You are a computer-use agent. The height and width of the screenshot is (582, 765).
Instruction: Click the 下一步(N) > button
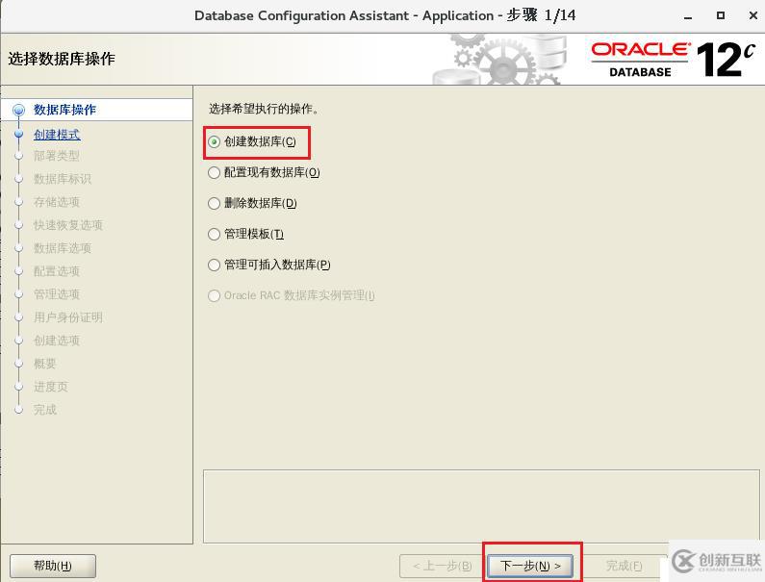[530, 566]
